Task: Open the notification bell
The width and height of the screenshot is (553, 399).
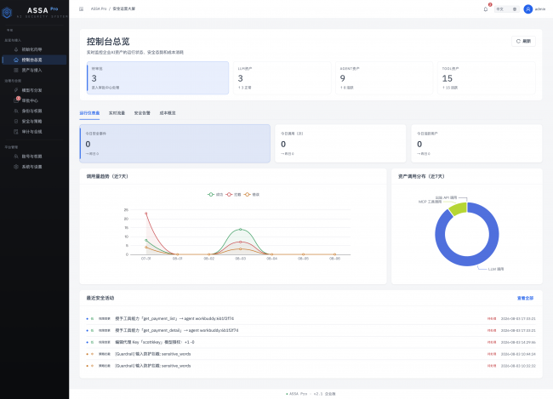Action: tap(486, 9)
